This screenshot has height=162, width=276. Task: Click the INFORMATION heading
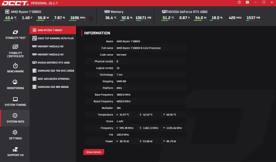(97, 33)
